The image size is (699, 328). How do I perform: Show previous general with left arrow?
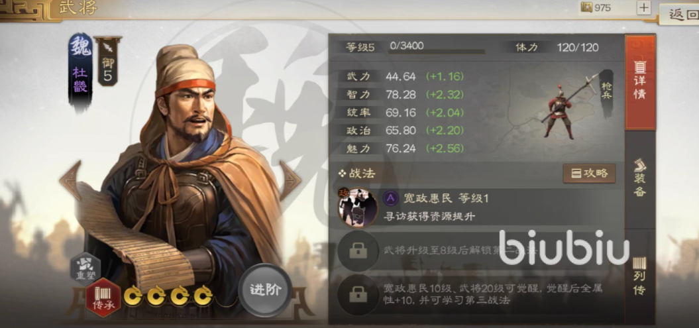tap(71, 180)
